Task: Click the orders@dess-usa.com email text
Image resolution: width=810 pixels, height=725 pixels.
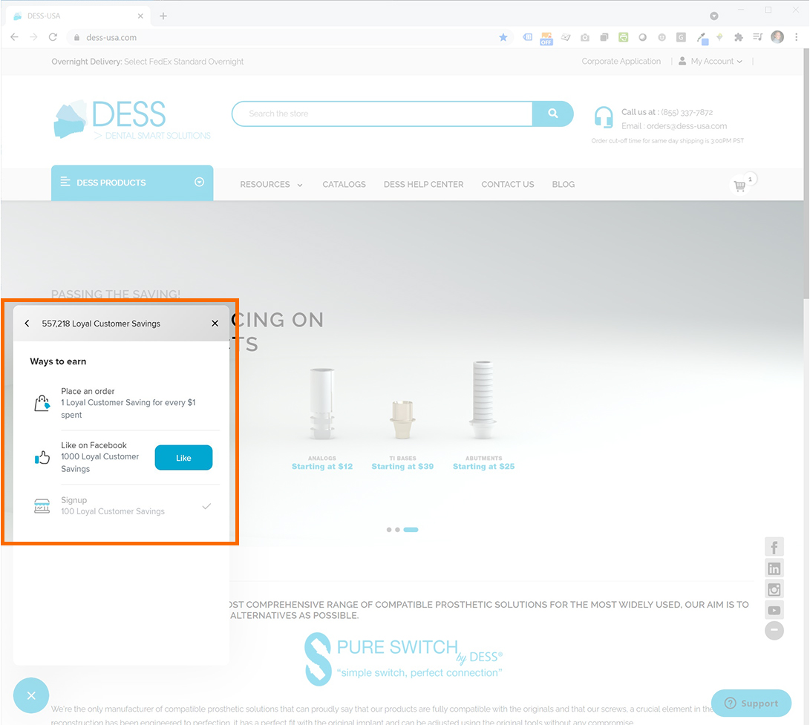Action: click(x=687, y=126)
